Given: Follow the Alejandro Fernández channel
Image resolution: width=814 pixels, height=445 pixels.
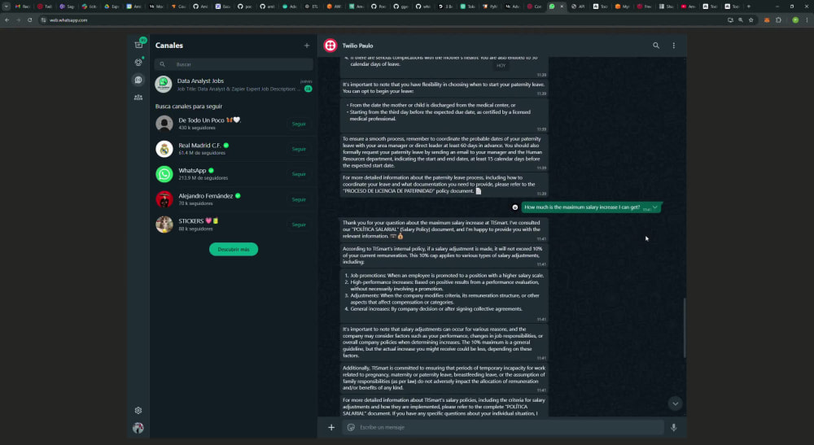Looking at the screenshot, I should [299, 199].
